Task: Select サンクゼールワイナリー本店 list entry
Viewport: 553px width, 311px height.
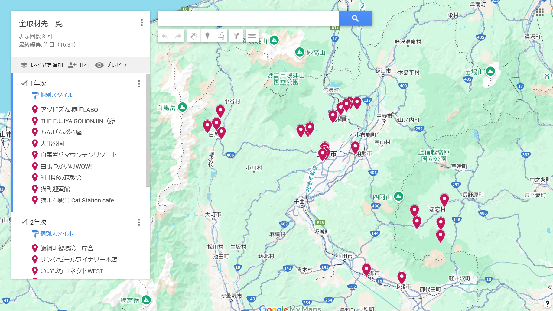Action: coord(79,259)
